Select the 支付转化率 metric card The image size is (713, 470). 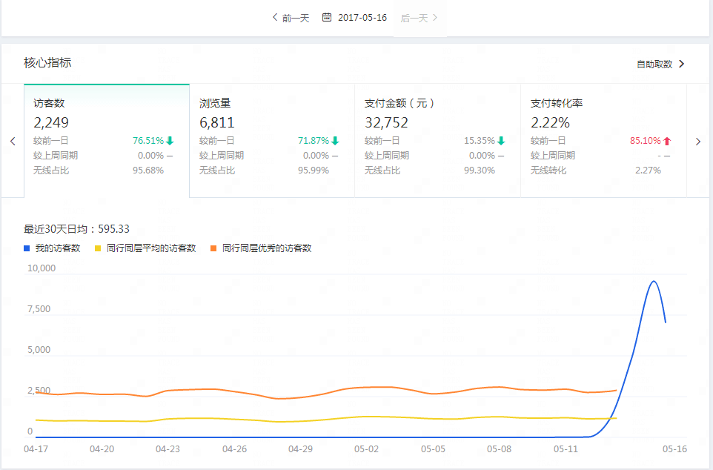[x=603, y=141]
